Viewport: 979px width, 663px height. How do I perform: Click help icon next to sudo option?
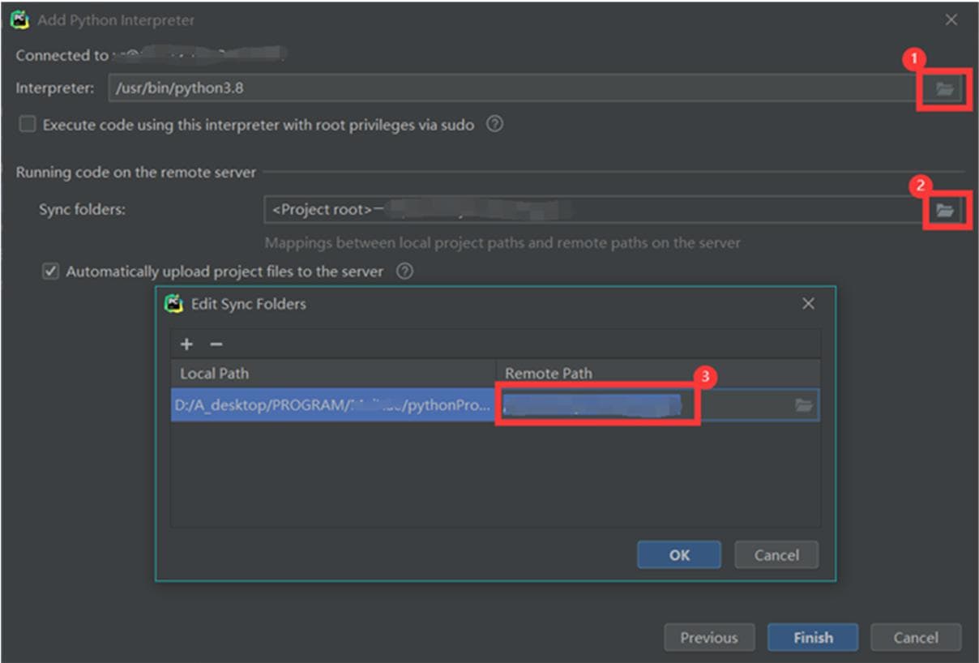point(494,125)
